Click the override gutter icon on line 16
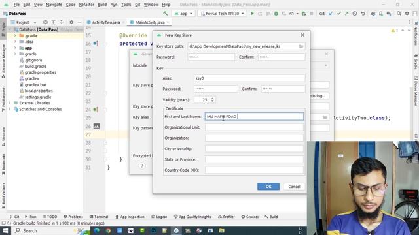 [96, 44]
